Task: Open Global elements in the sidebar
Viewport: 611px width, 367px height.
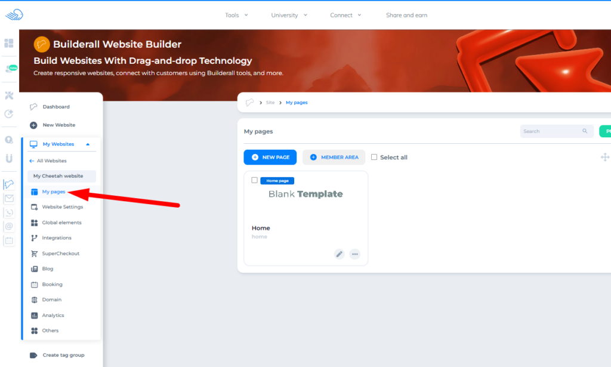Action: (61, 223)
